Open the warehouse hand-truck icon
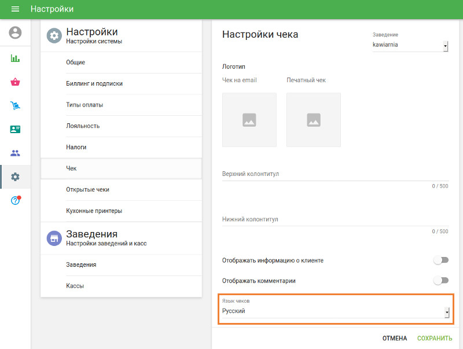The width and height of the screenshot is (463, 349). 14,106
